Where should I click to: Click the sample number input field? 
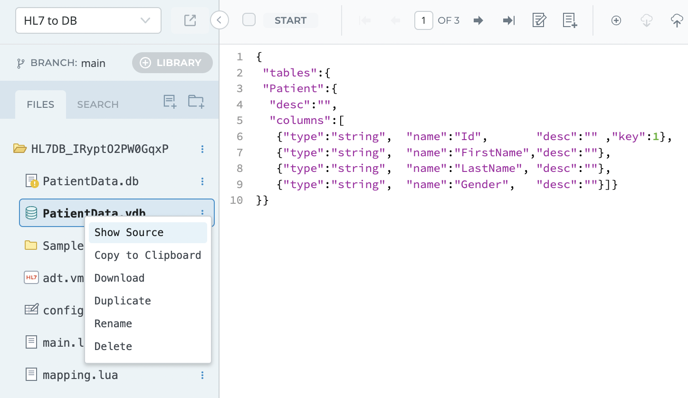423,20
